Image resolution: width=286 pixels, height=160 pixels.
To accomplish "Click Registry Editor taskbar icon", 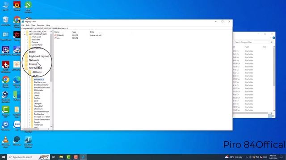I will pos(83,157).
